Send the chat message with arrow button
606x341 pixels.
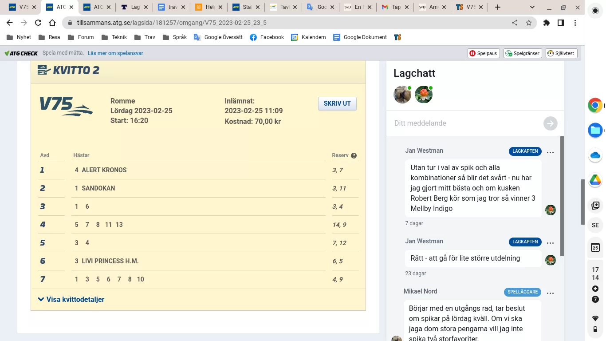coord(550,123)
